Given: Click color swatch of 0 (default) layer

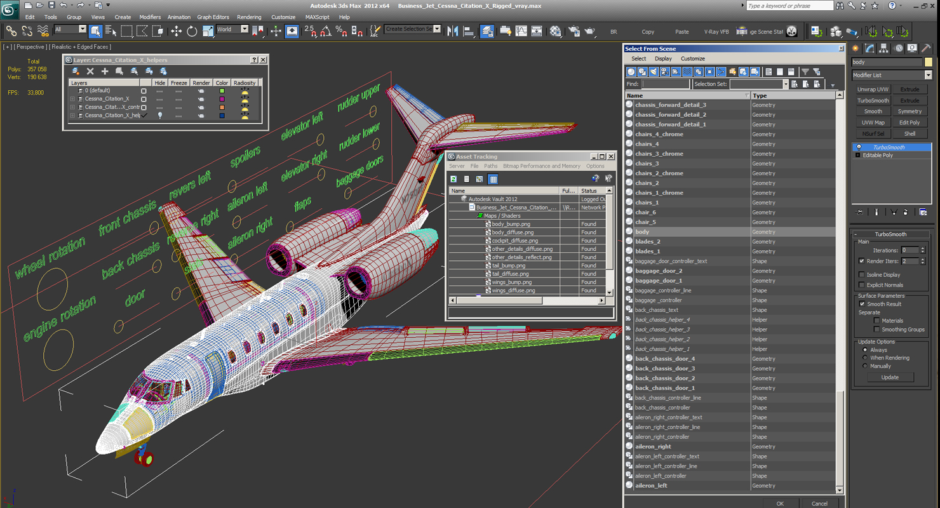Looking at the screenshot, I should [222, 91].
